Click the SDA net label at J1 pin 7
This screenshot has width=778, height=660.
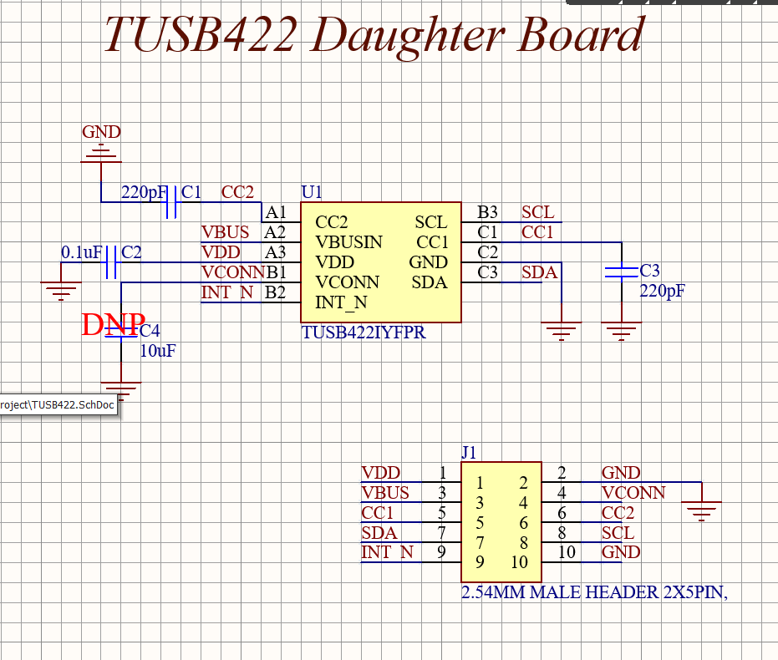(x=379, y=533)
